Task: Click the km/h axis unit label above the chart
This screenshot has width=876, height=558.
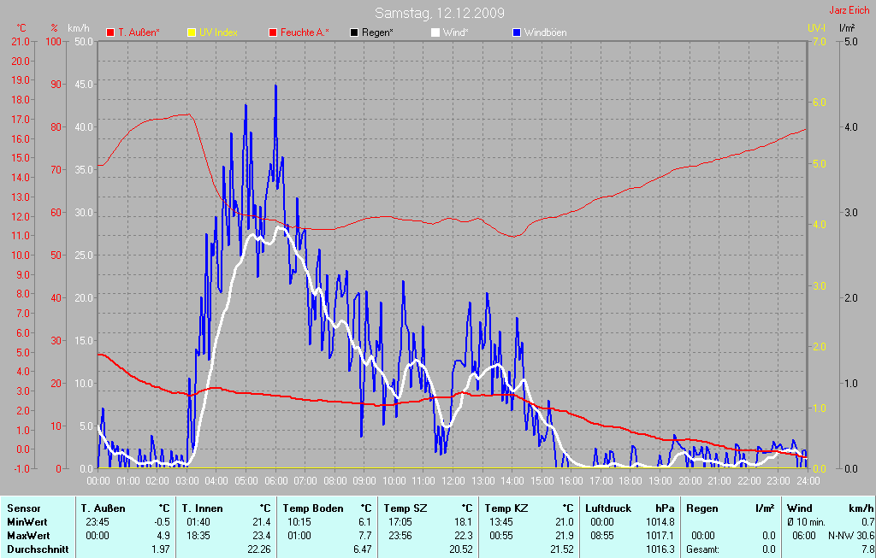Action: pyautogui.click(x=78, y=28)
